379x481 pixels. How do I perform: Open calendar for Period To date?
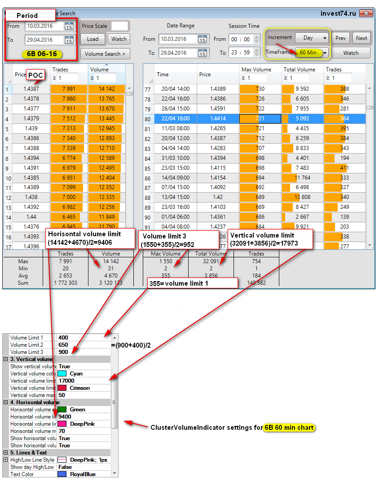pos(69,40)
